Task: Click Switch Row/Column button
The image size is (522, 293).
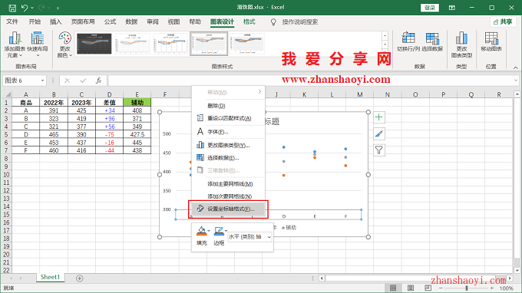Action: click(x=408, y=42)
